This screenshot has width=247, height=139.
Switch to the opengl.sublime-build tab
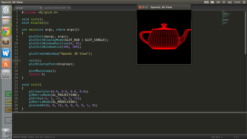pos(56,7)
